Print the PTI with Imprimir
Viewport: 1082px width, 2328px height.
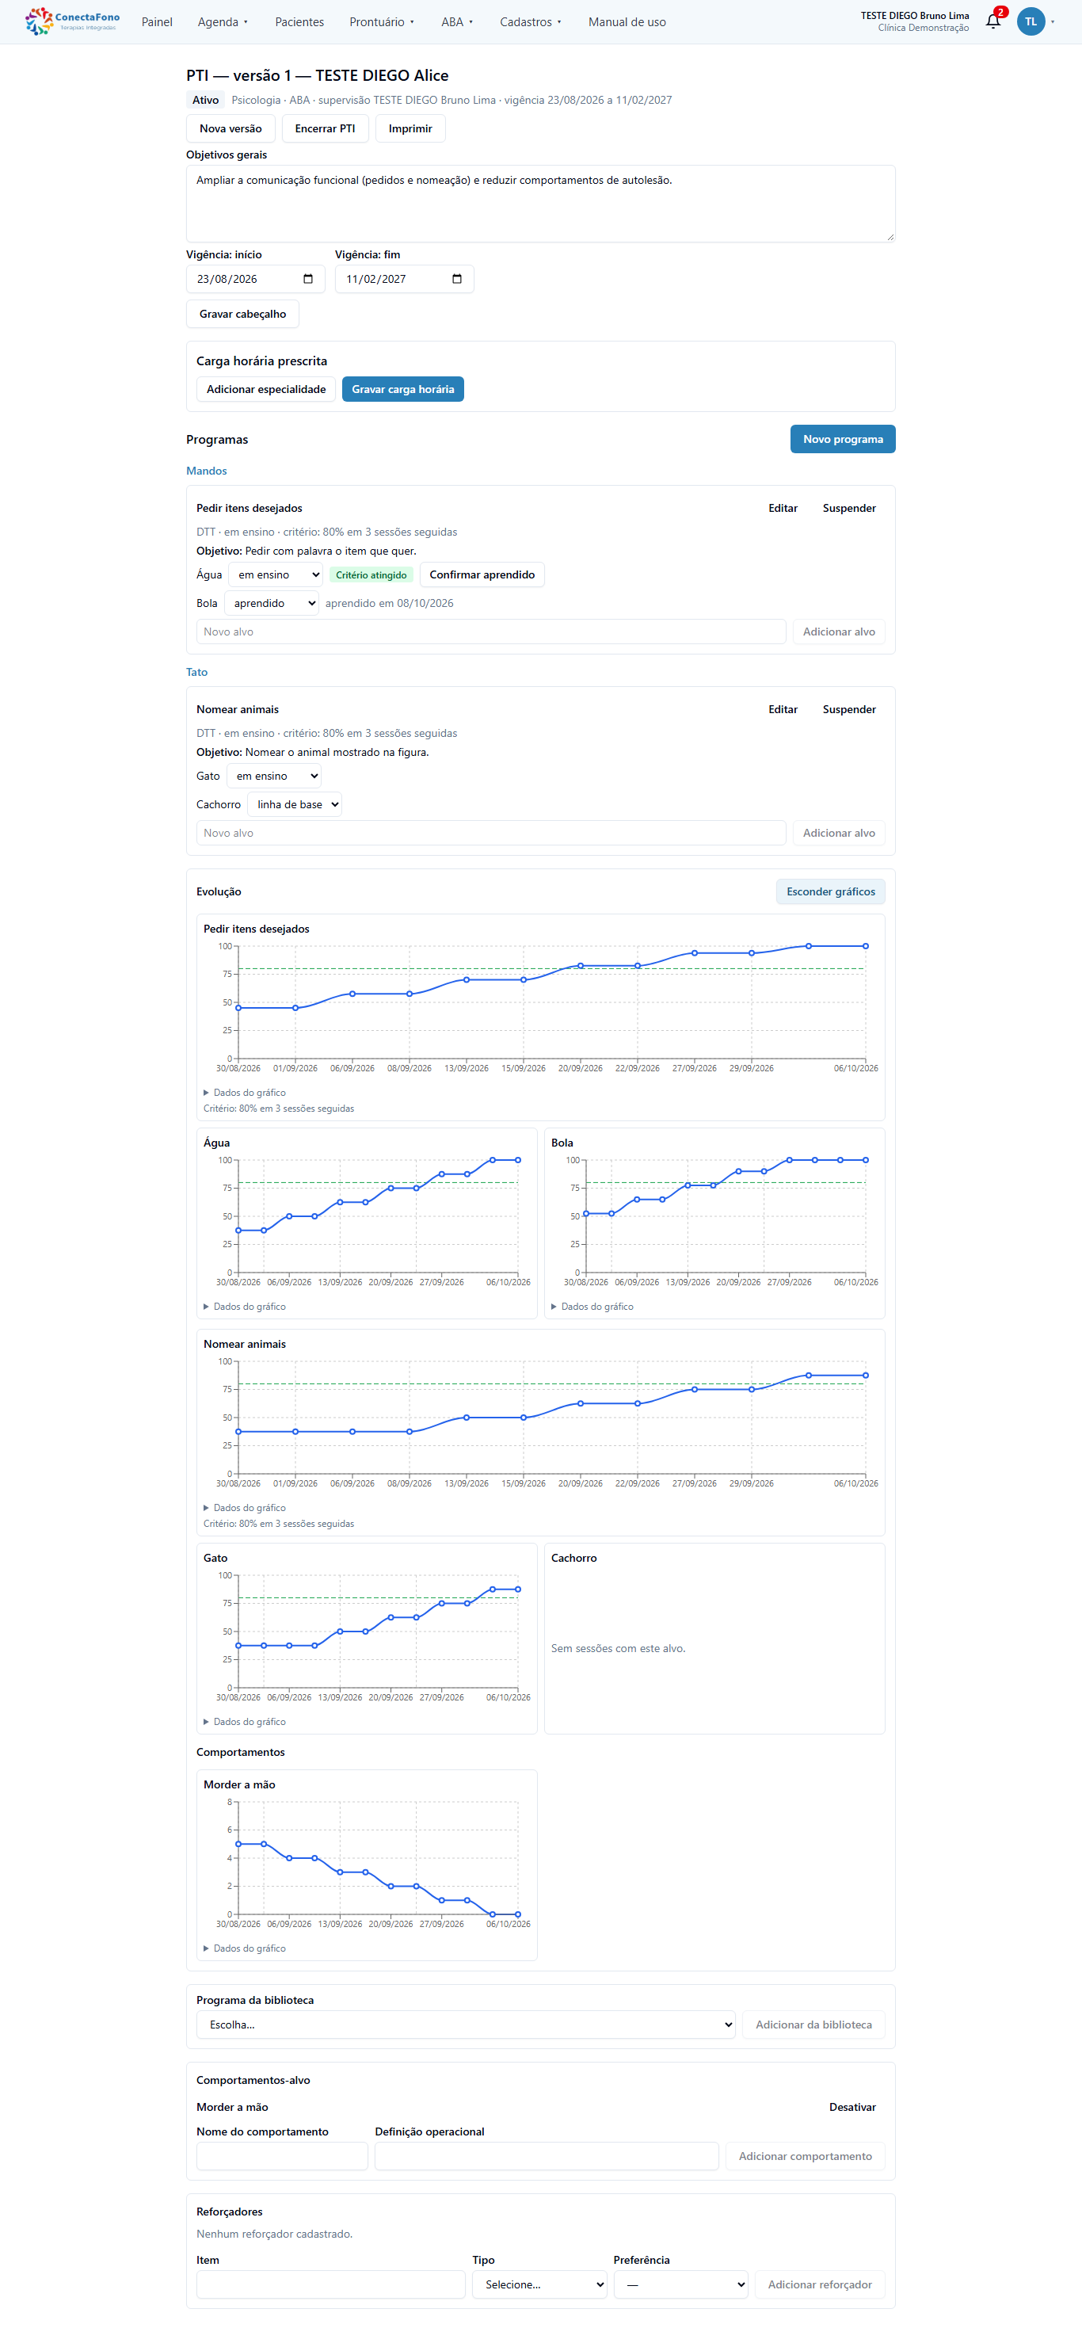[410, 128]
